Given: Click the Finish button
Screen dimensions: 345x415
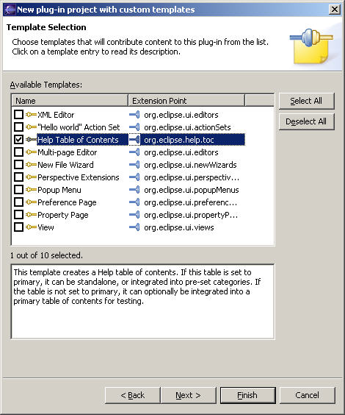Looking at the screenshot, I should tap(247, 395).
